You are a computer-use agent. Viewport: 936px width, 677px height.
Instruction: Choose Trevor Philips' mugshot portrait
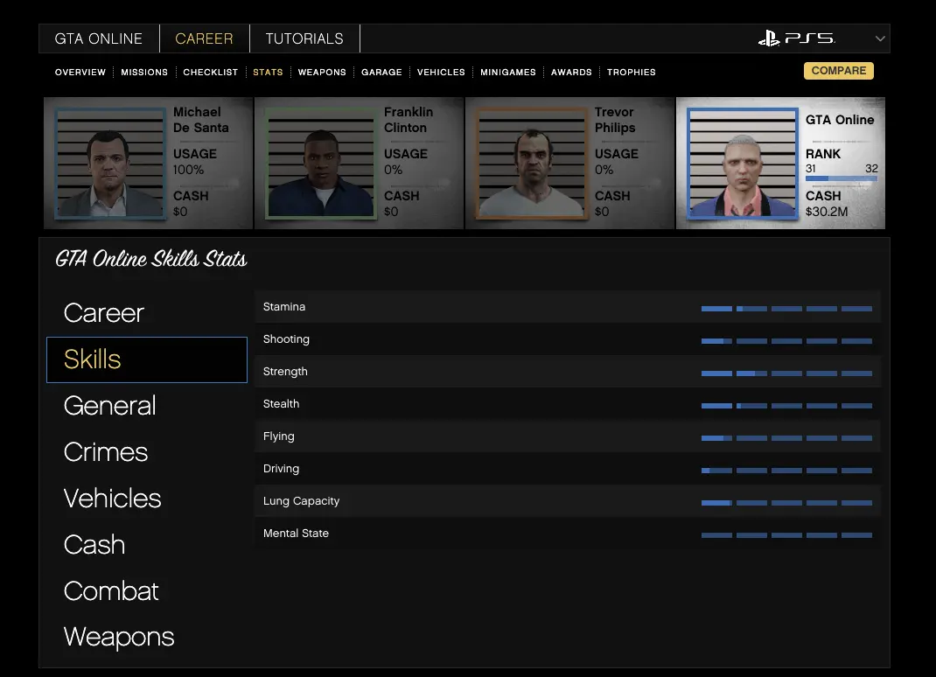pos(532,164)
